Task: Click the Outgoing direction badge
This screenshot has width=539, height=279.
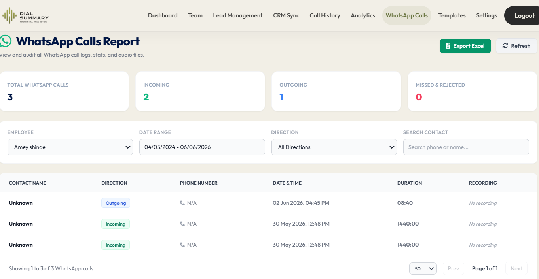Action: (116, 203)
